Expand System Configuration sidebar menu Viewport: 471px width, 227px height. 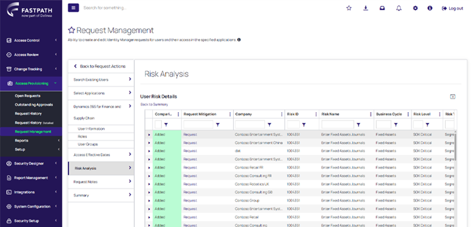tap(31, 206)
